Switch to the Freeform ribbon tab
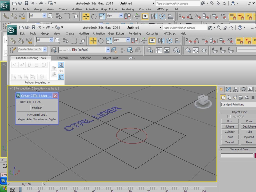256x192 pixels. coord(63,58)
